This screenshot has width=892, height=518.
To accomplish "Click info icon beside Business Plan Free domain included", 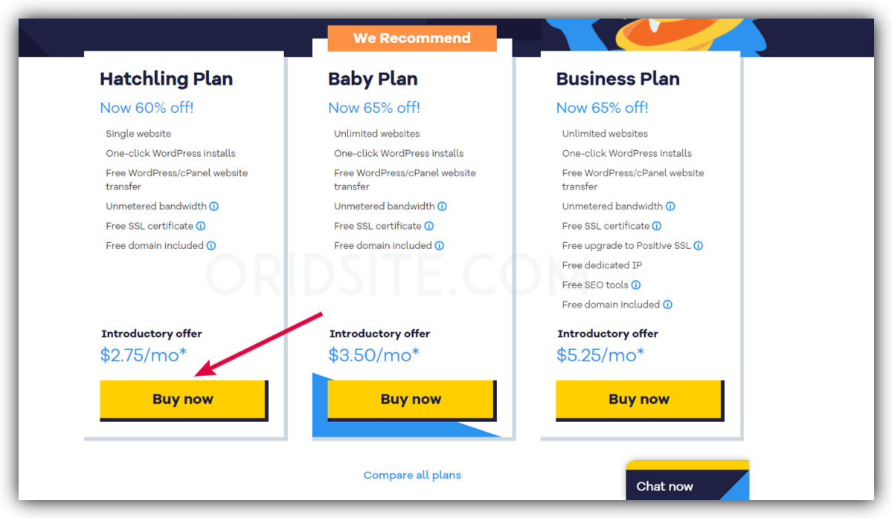I will pyautogui.click(x=668, y=305).
